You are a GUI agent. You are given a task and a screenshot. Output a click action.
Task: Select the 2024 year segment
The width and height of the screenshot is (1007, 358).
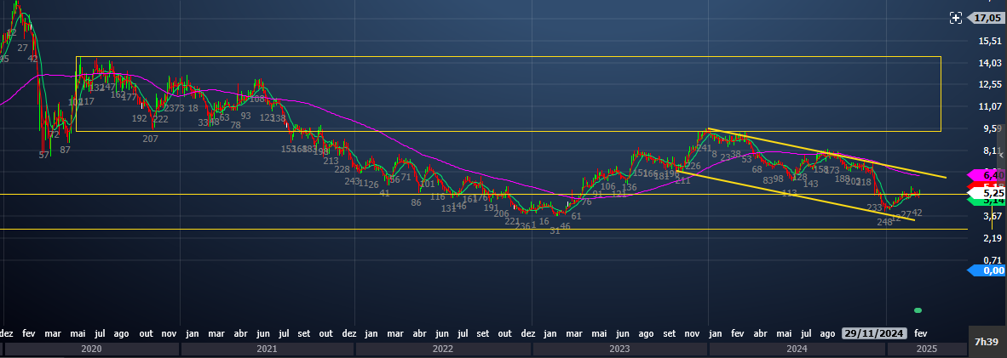tap(797, 349)
